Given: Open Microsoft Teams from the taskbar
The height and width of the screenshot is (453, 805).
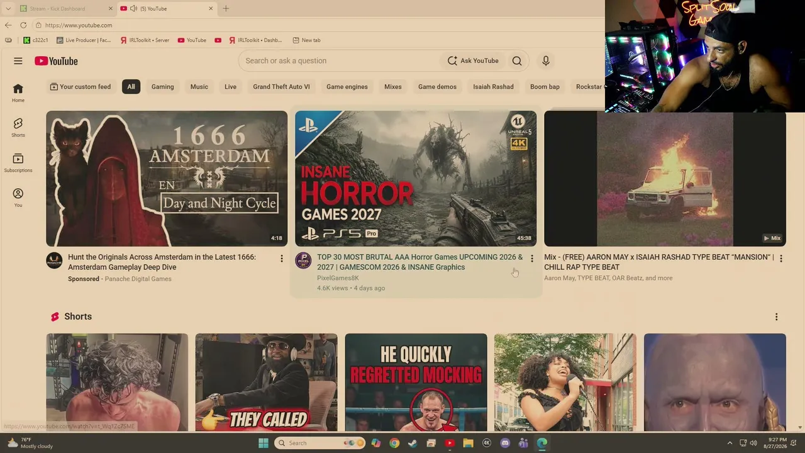Looking at the screenshot, I should pos(523,443).
